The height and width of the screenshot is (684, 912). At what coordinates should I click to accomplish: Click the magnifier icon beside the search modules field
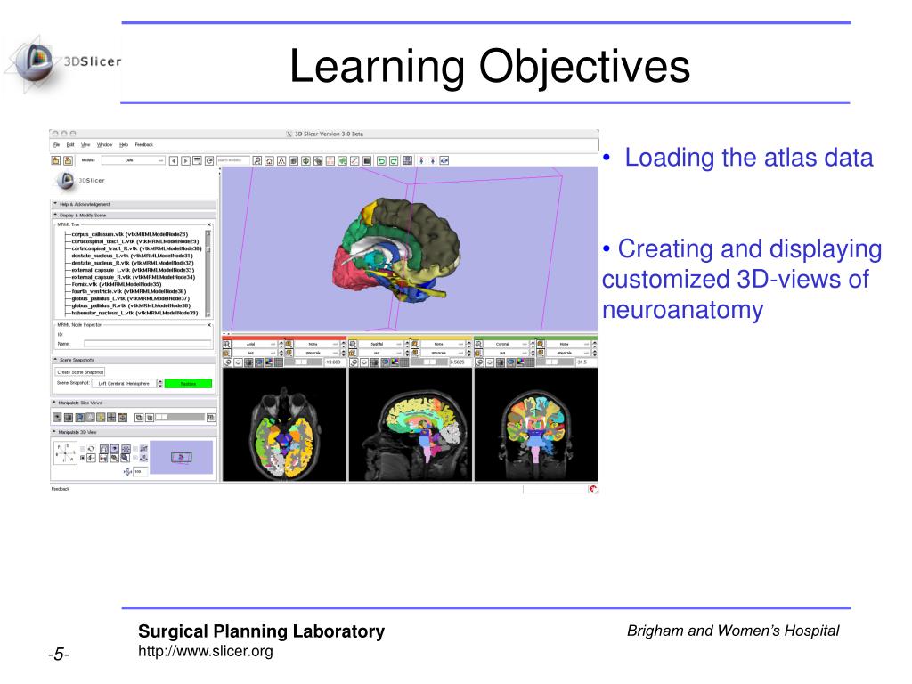pos(257,160)
